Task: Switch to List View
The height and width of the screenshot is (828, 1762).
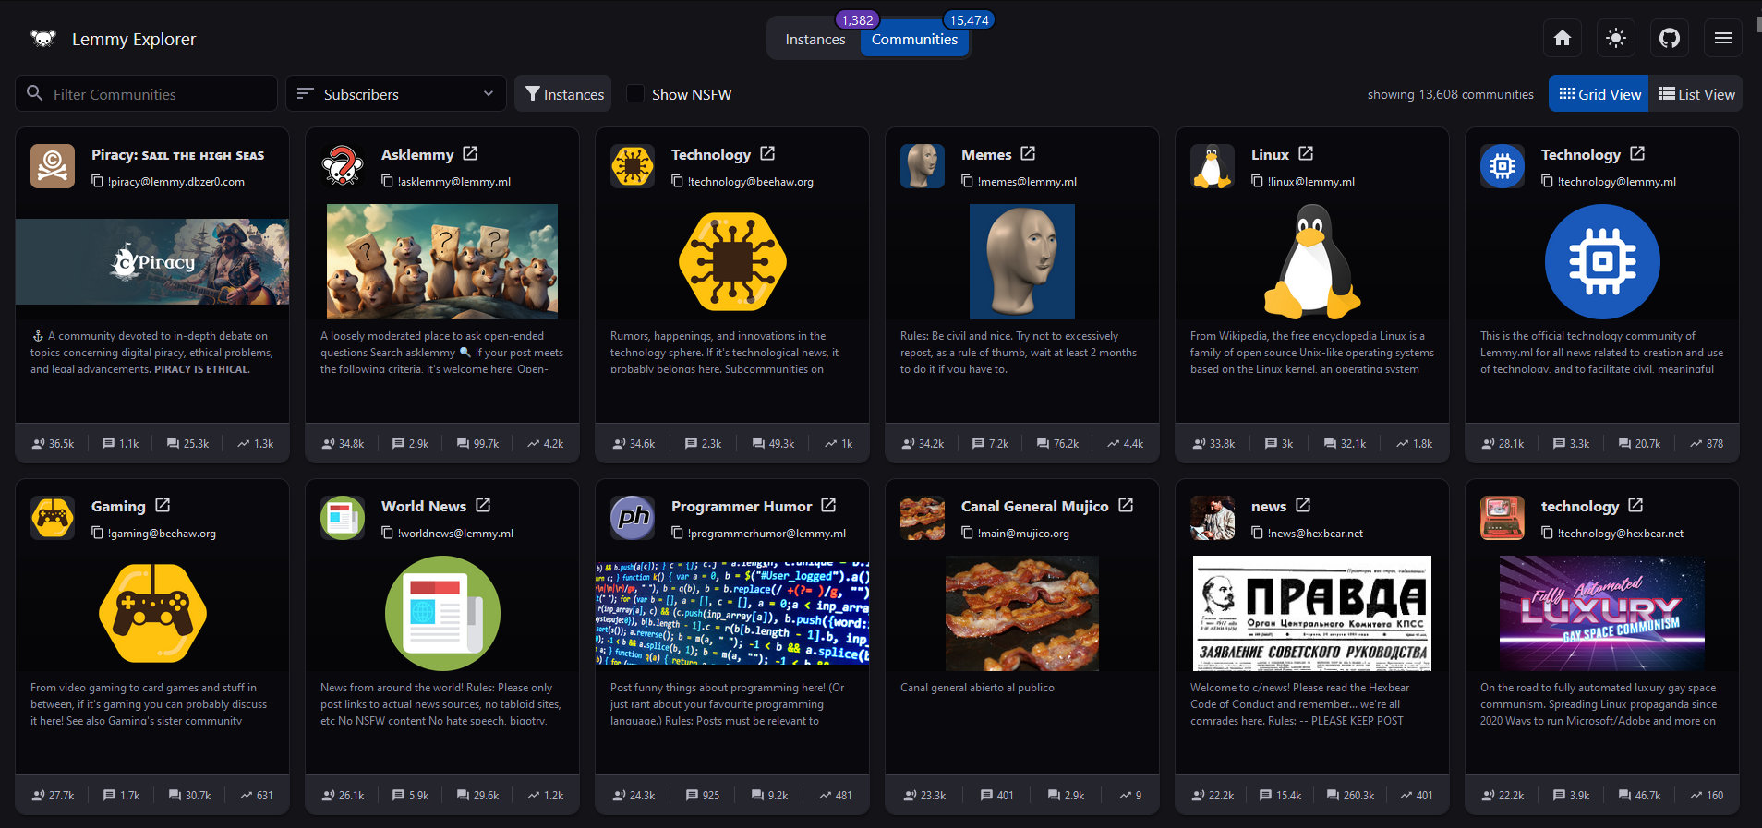Action: point(1696,93)
